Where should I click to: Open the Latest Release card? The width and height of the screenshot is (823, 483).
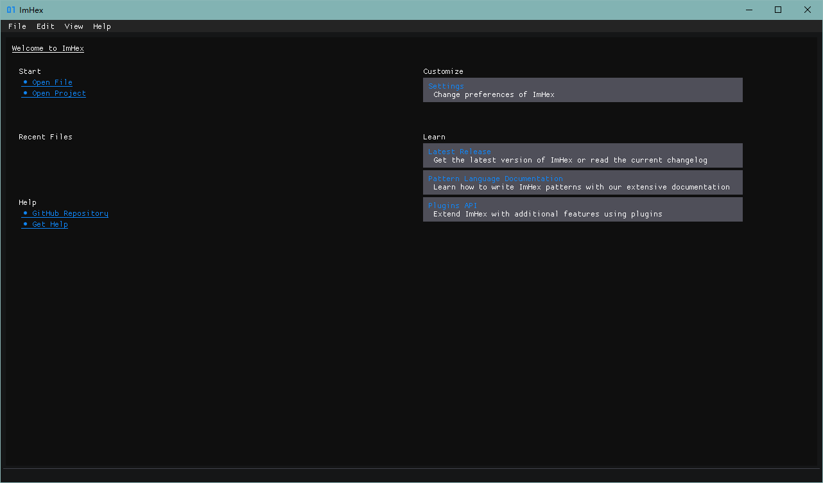coord(583,155)
